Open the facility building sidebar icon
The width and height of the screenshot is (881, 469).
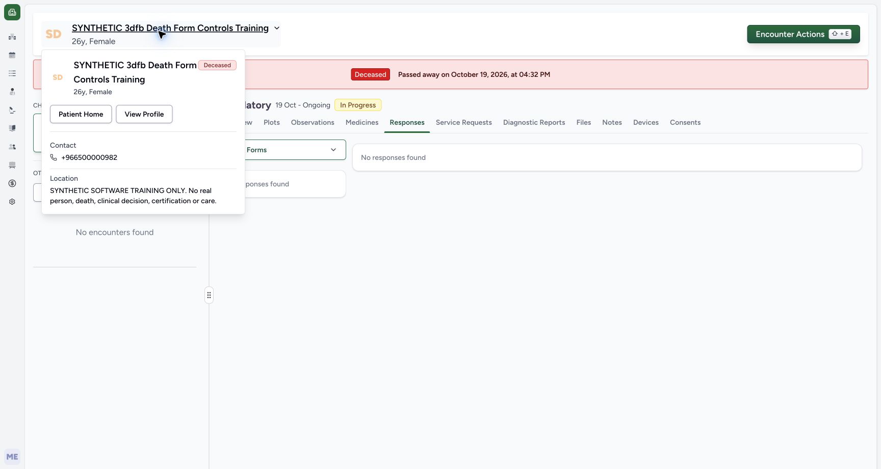pos(12,37)
